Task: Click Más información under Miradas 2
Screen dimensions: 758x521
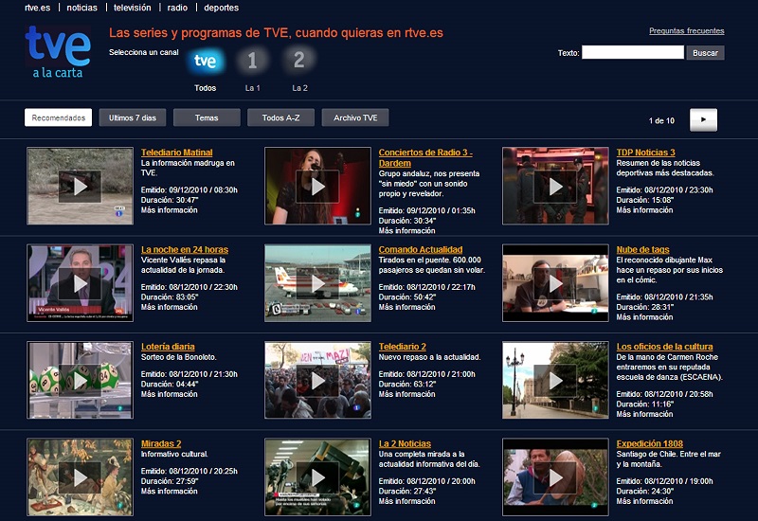Action: pos(170,492)
